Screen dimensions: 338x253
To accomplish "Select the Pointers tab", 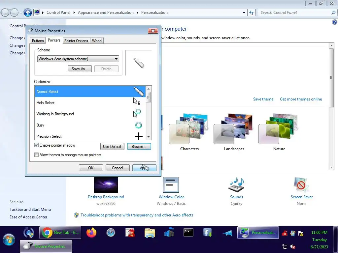I will click(54, 40).
